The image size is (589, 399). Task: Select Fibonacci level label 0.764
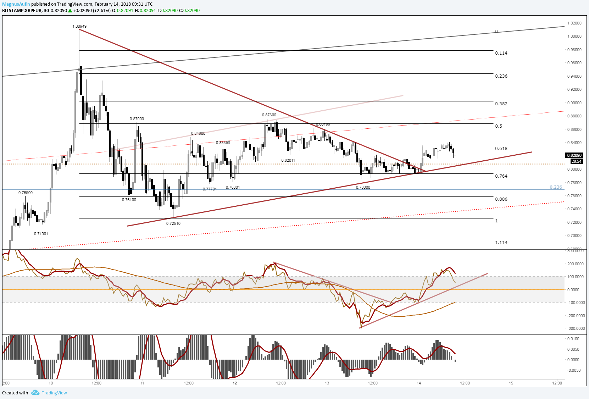(501, 176)
